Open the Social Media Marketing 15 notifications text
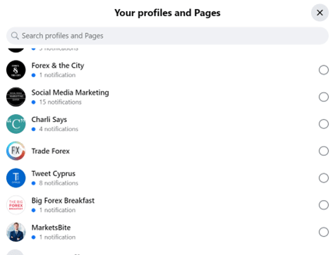 pos(61,102)
